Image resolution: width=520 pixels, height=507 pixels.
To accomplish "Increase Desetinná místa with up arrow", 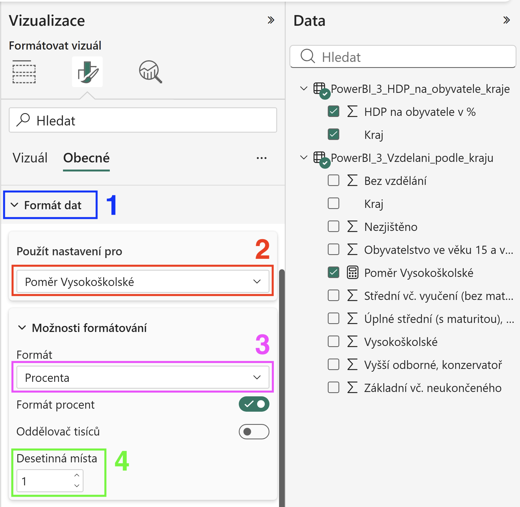I will [77, 476].
